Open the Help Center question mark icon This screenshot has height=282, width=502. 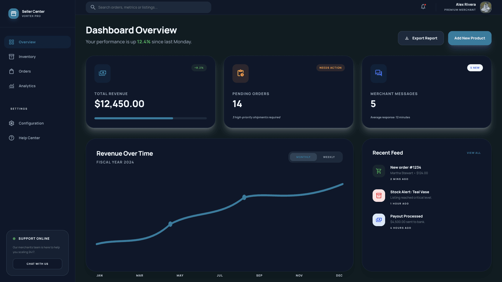(12, 138)
